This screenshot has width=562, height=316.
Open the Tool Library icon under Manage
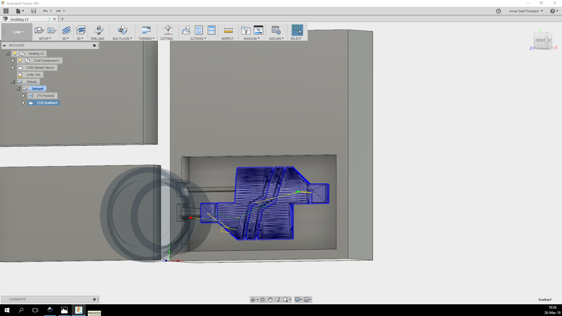(x=246, y=30)
